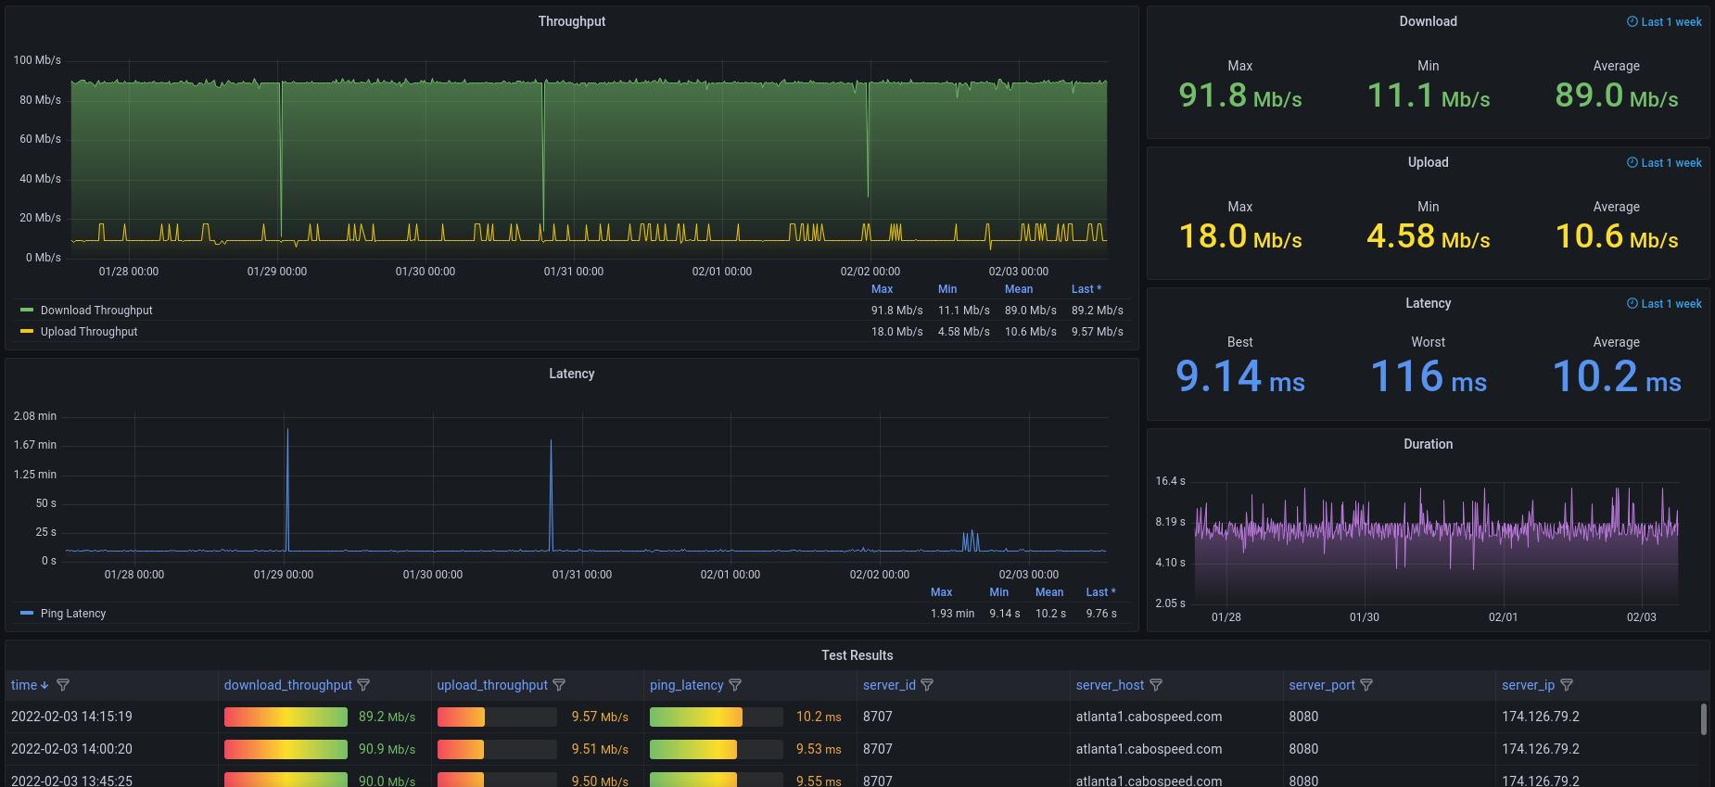Sort table by server_host header
Viewport: 1715px width, 787px height.
pyautogui.click(x=1110, y=685)
